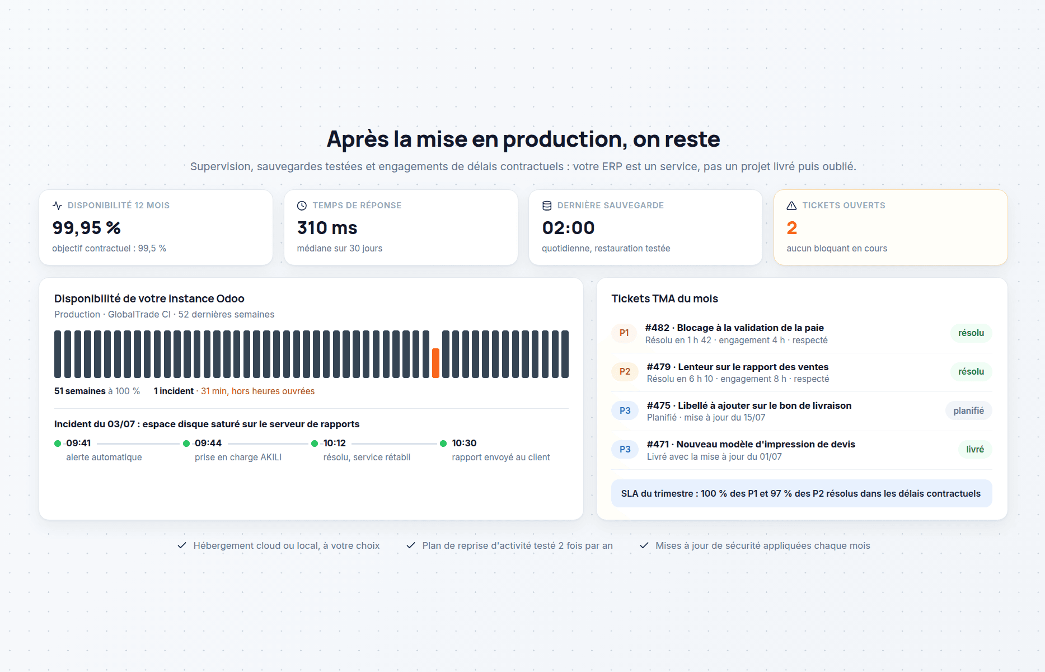This screenshot has height=672, width=1045.
Task: Click the 10:30 rapport envoyé timeline dot
Action: 443,444
